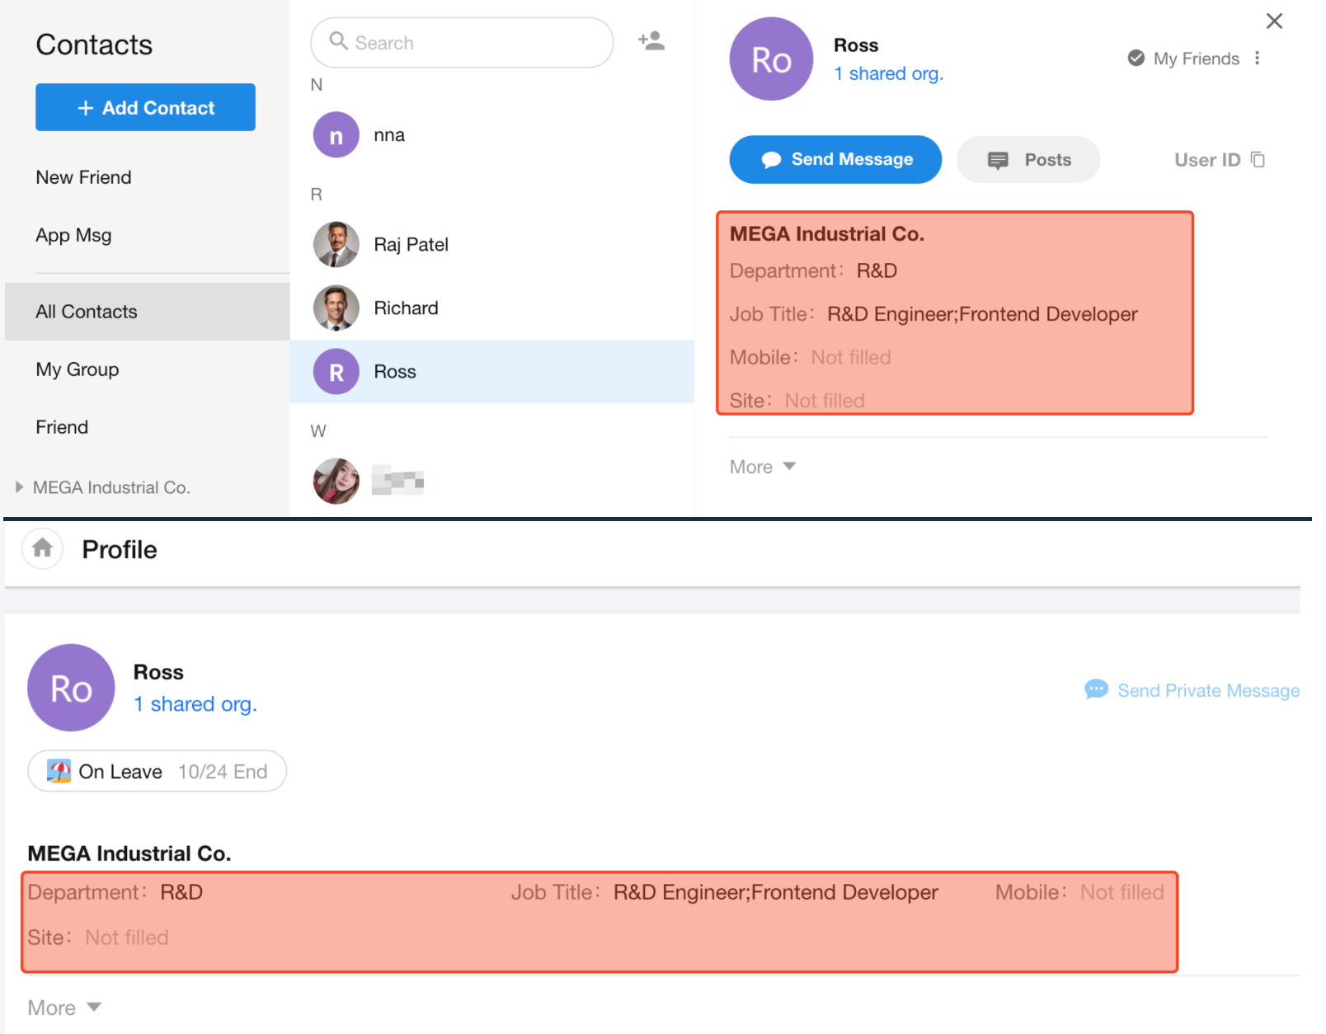Close the contact detail panel
1326x1034 pixels.
[1274, 21]
